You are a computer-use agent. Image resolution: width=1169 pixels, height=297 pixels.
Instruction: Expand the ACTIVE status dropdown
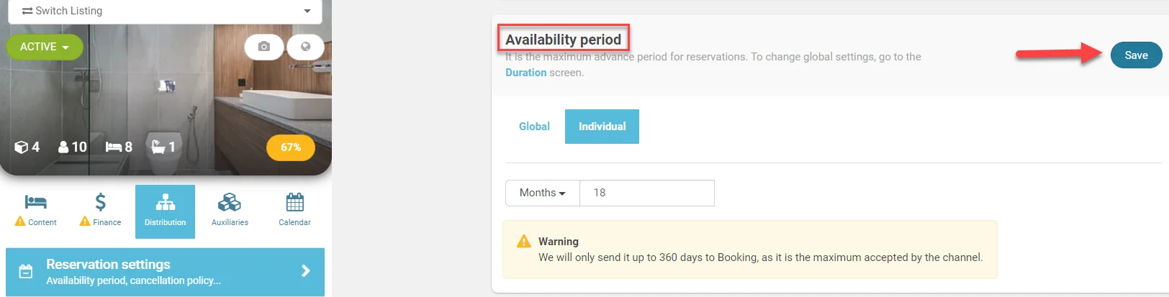point(45,47)
